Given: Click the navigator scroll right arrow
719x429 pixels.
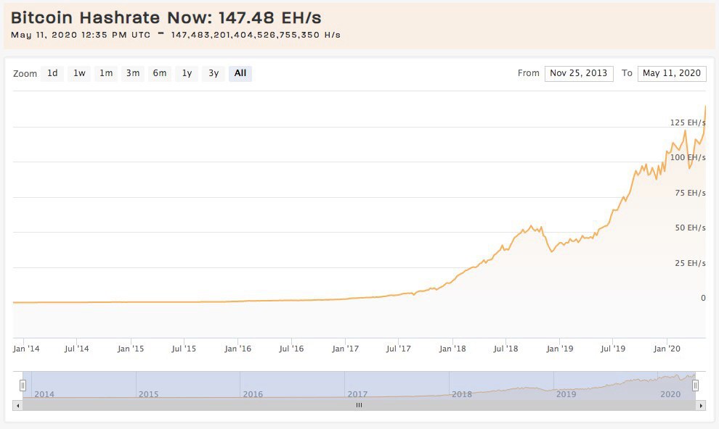Looking at the screenshot, I should click(x=701, y=405).
